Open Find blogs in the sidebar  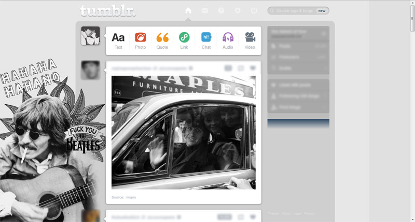(298, 107)
